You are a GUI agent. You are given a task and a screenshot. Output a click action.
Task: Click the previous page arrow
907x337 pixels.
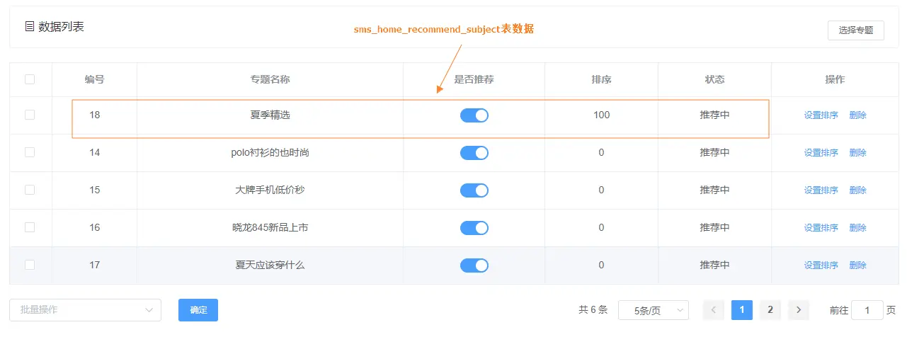(x=714, y=310)
